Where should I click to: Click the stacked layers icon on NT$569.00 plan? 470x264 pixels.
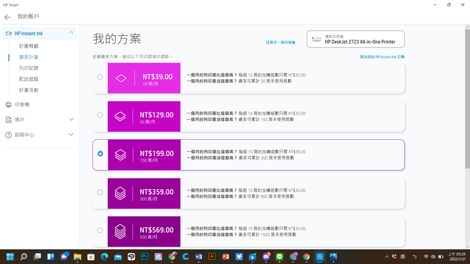point(120,231)
